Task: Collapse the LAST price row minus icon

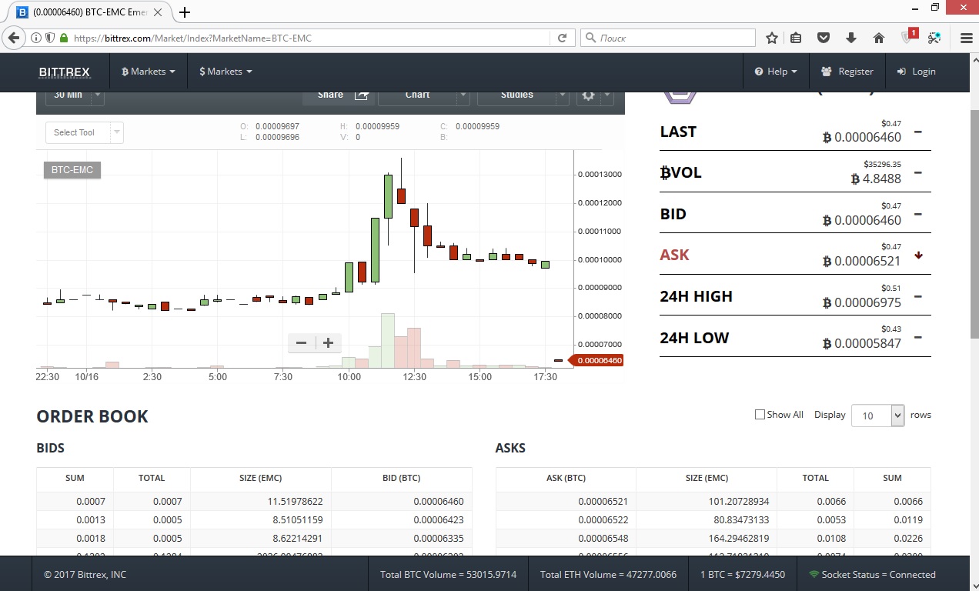Action: coord(917,132)
